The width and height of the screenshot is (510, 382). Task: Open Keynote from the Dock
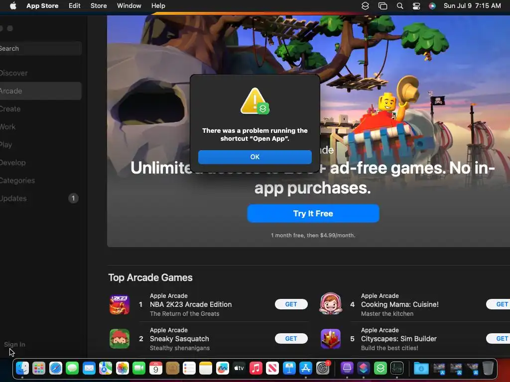point(289,368)
